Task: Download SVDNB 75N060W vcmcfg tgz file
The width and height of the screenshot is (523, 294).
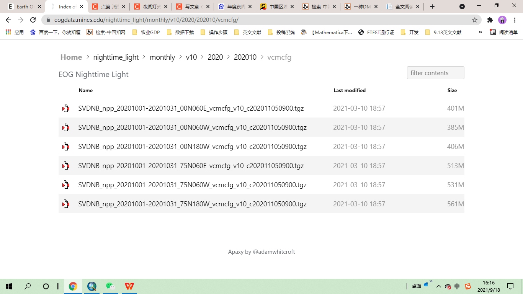Action: point(193,185)
